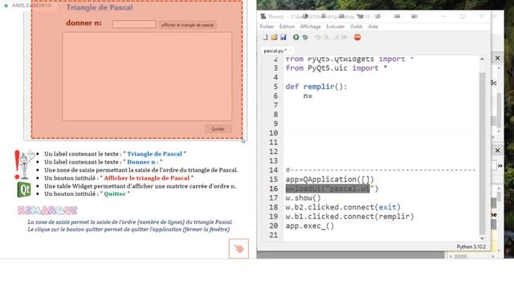Create a new file in Thonny toolbar
Screen dimensions: 514x289
[x=265, y=38]
